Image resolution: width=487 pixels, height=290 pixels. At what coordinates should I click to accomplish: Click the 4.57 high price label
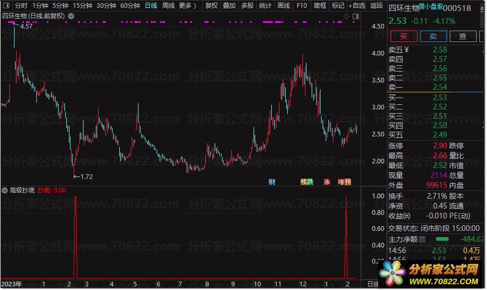click(x=26, y=26)
